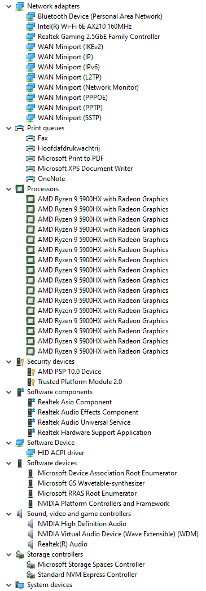
Task: Click the HID ACPI driver icon
Action: pyautogui.click(x=30, y=453)
